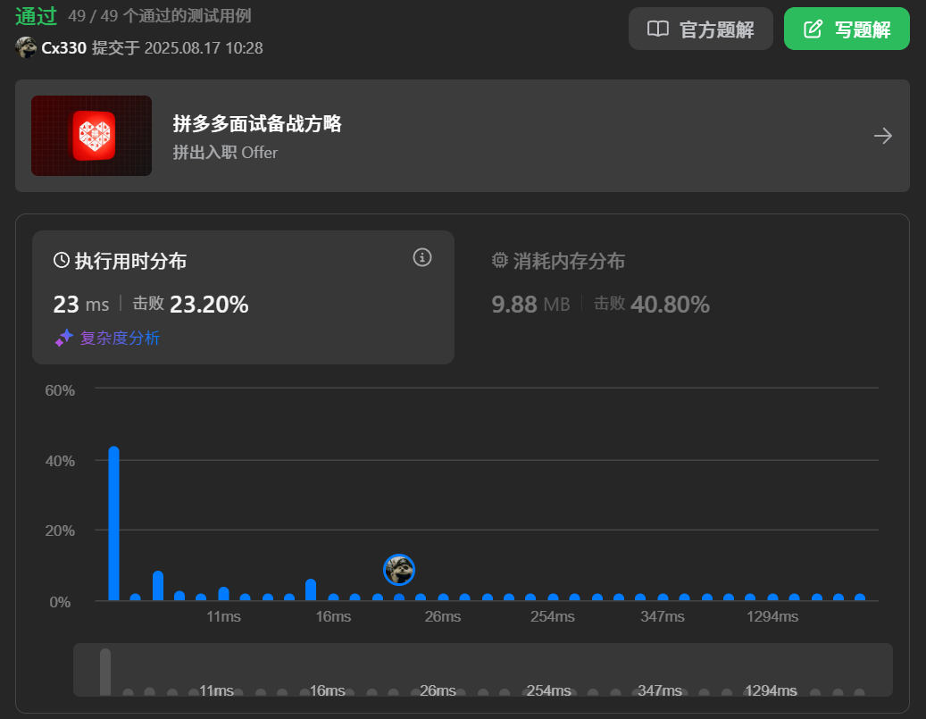The image size is (926, 719).
Task: Click the 拼出入职 Offer subtitle
Action: [225, 153]
